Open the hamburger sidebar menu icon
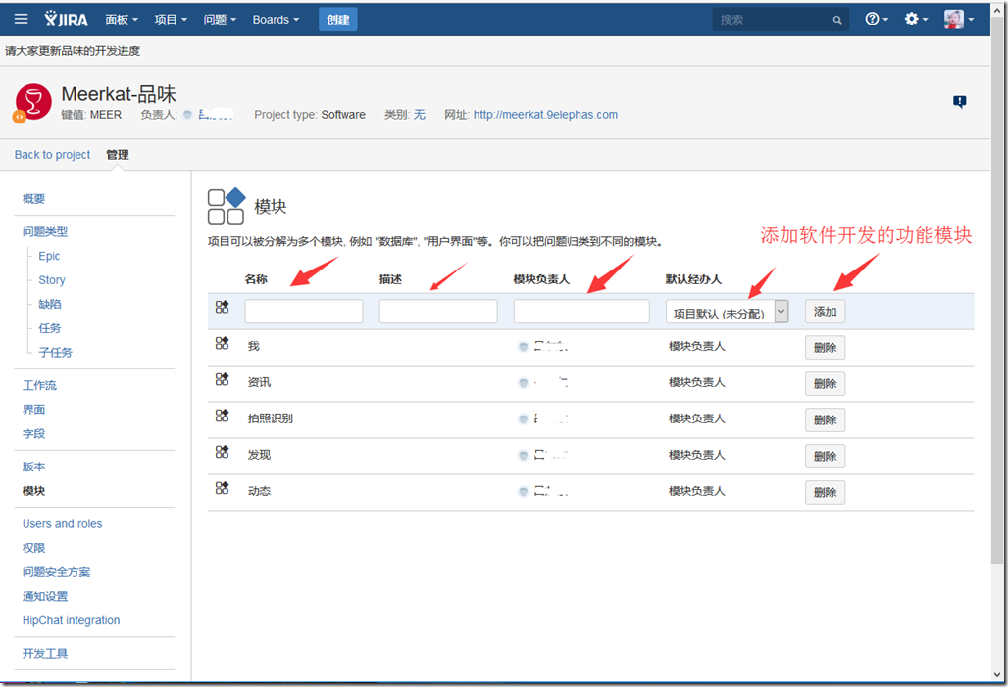Viewport: 1008px width, 687px height. (22, 19)
